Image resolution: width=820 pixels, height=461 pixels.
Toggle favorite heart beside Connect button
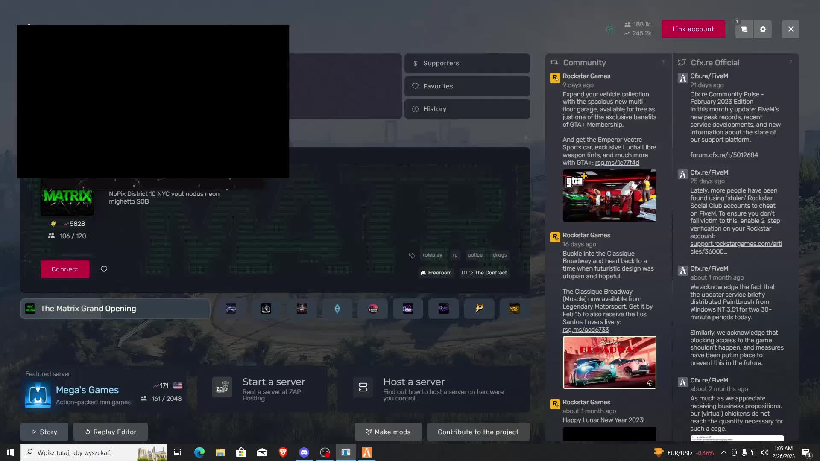click(104, 269)
